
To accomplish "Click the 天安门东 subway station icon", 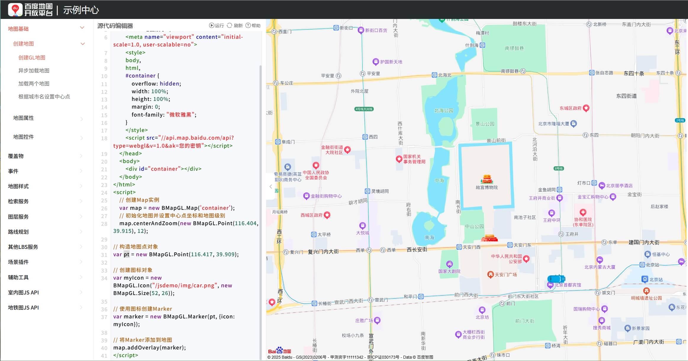I will (510, 245).
